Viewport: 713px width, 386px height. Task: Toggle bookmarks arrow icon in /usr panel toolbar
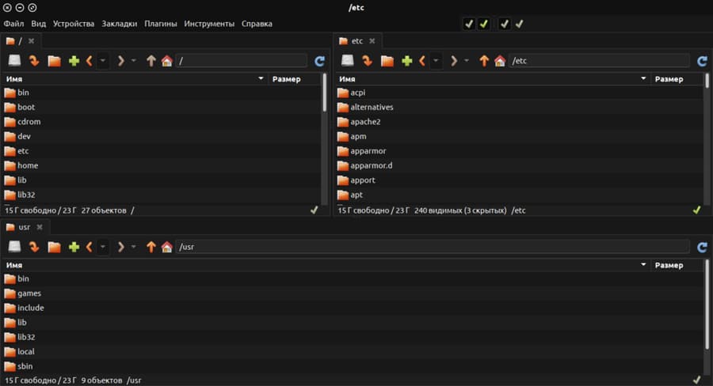coord(34,247)
